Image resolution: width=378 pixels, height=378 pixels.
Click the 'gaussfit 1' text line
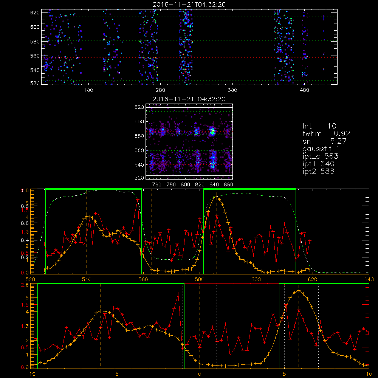pos(321,149)
